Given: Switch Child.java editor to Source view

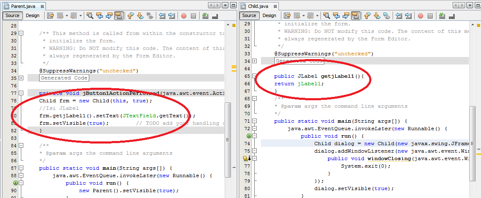Looking at the screenshot, I should [249, 16].
